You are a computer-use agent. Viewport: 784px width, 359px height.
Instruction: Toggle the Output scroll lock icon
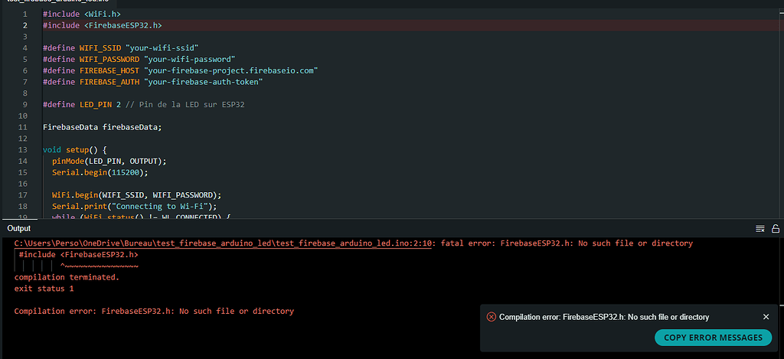pyautogui.click(x=775, y=229)
